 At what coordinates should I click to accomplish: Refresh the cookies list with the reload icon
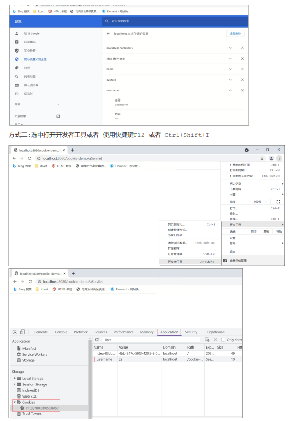97,340
